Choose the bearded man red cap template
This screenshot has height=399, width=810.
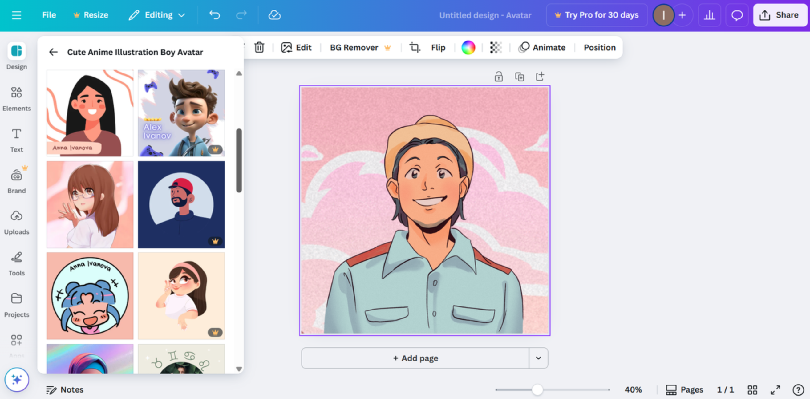pyautogui.click(x=181, y=204)
